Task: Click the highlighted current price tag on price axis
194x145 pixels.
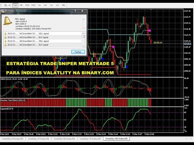Action: coord(188,44)
